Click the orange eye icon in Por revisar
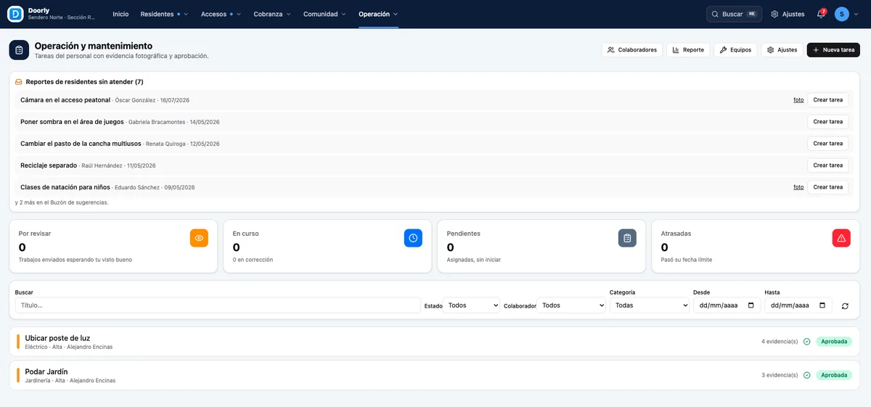The image size is (871, 407). 199,238
